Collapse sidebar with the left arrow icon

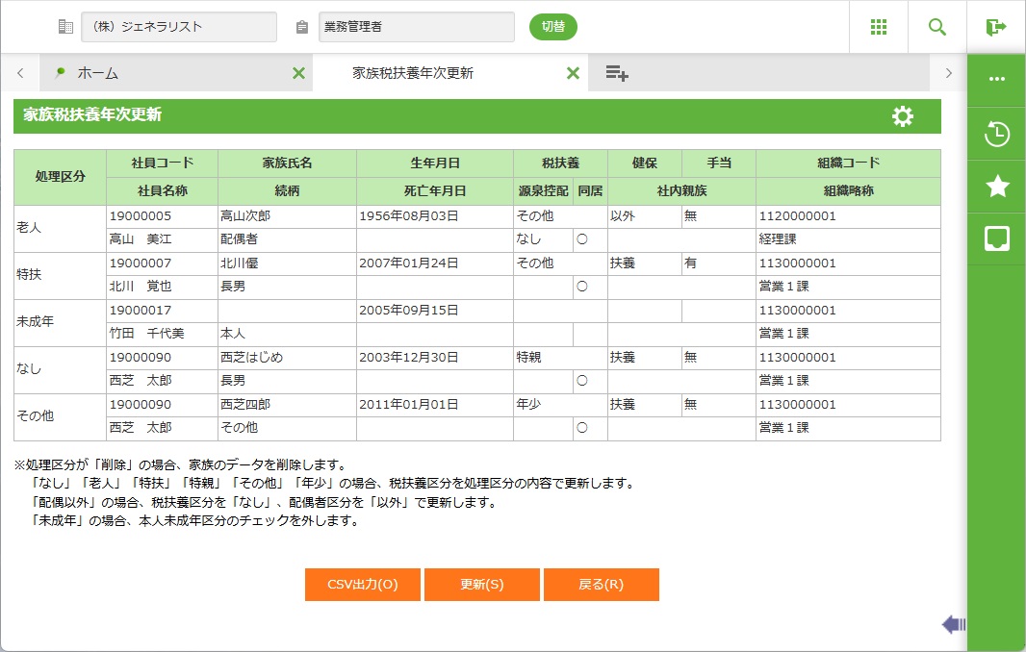[x=953, y=625]
